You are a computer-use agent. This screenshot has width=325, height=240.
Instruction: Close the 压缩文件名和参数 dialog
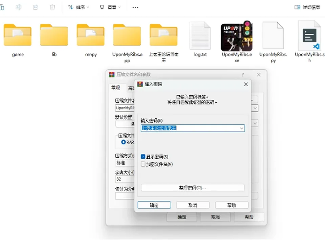coord(259,75)
